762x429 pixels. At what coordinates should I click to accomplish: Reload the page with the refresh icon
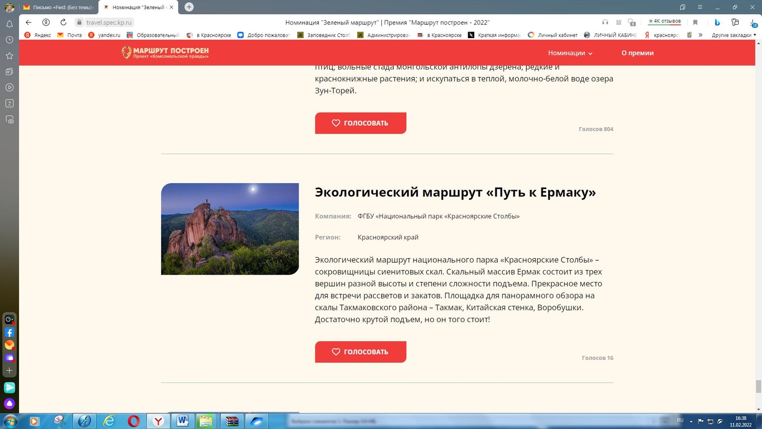pos(63,22)
